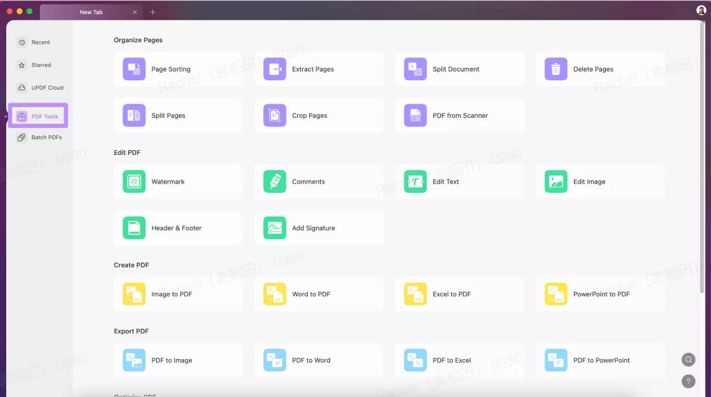711x397 pixels.
Task: Click the Delete Pages label
Action: [x=593, y=69]
